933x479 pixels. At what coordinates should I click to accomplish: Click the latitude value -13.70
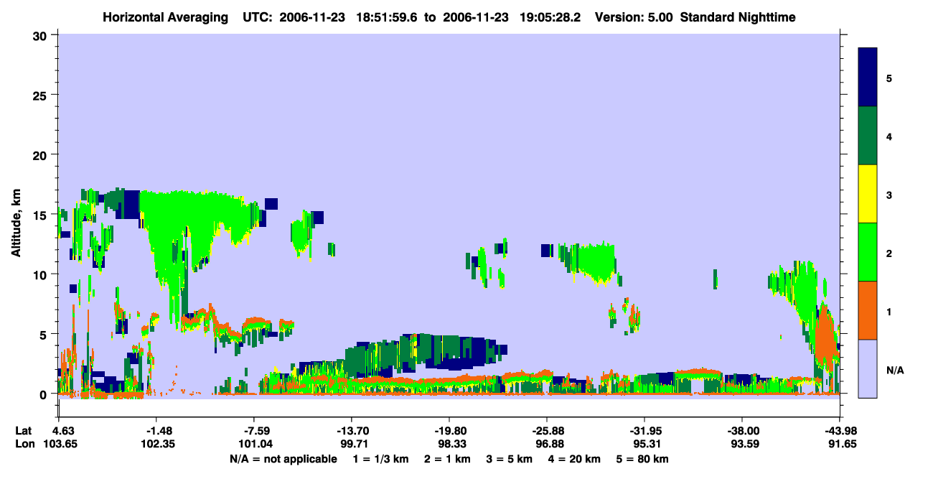[x=352, y=431]
